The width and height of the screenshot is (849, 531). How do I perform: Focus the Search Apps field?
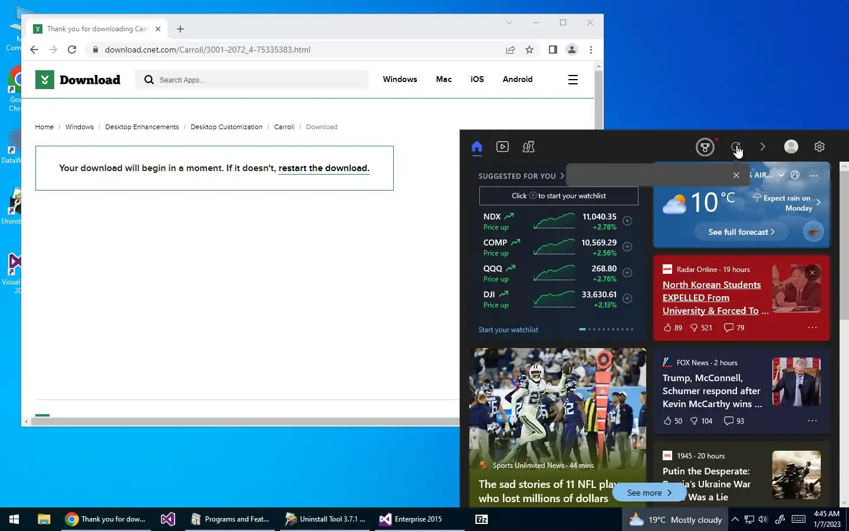pos(252,80)
